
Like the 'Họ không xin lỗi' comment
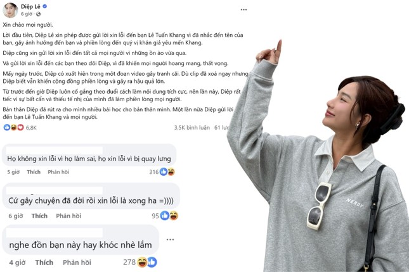point(34,172)
